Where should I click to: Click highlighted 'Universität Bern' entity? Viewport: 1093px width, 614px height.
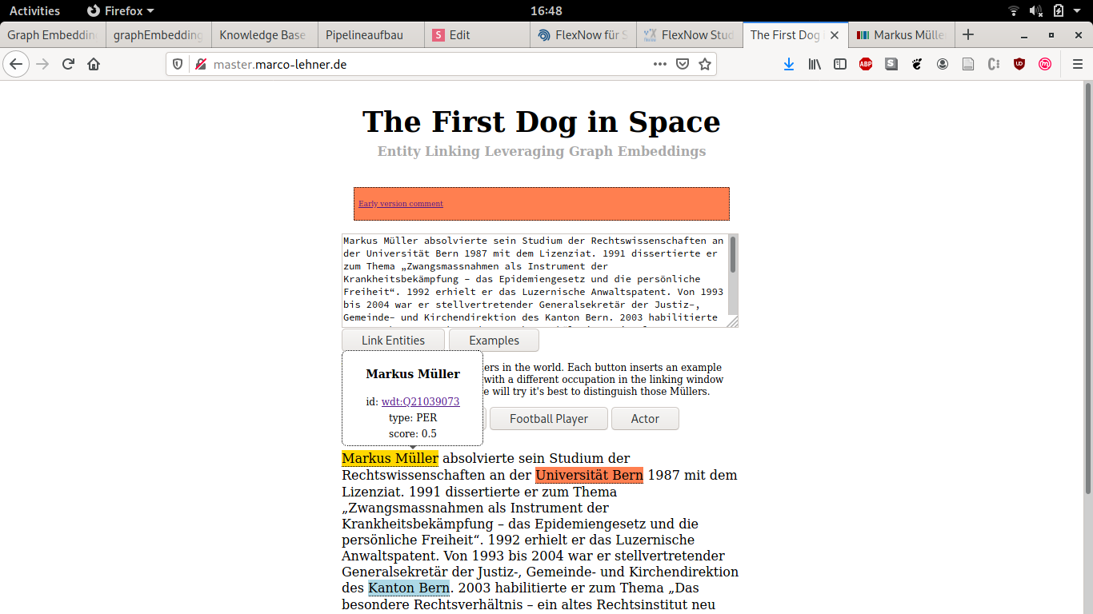(590, 475)
